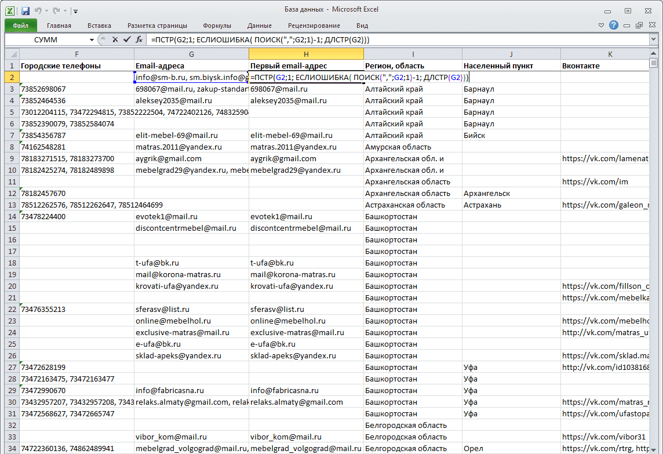
Task: Minimize the workbook window inside Excel
Action: (626, 26)
